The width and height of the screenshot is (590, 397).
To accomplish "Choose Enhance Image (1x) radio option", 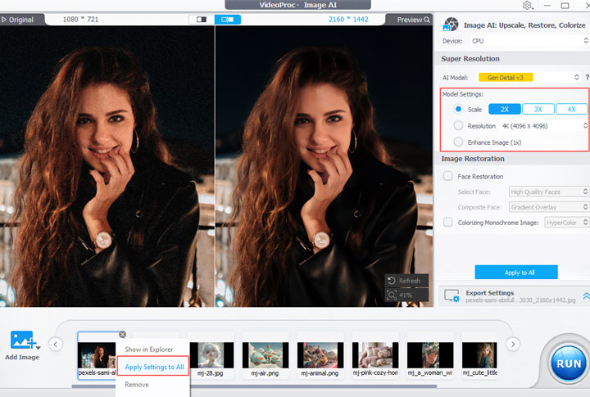I will coord(458,142).
